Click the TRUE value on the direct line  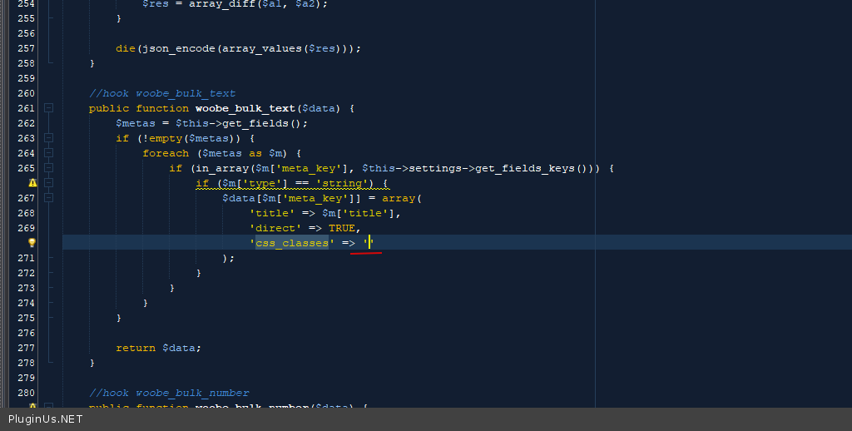pos(342,228)
